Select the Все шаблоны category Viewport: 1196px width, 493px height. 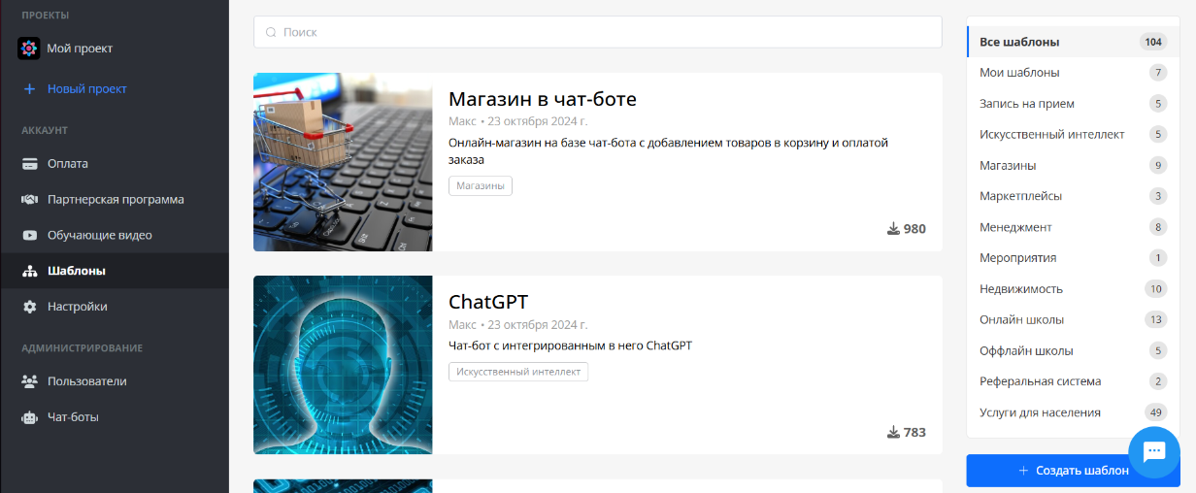click(1019, 42)
